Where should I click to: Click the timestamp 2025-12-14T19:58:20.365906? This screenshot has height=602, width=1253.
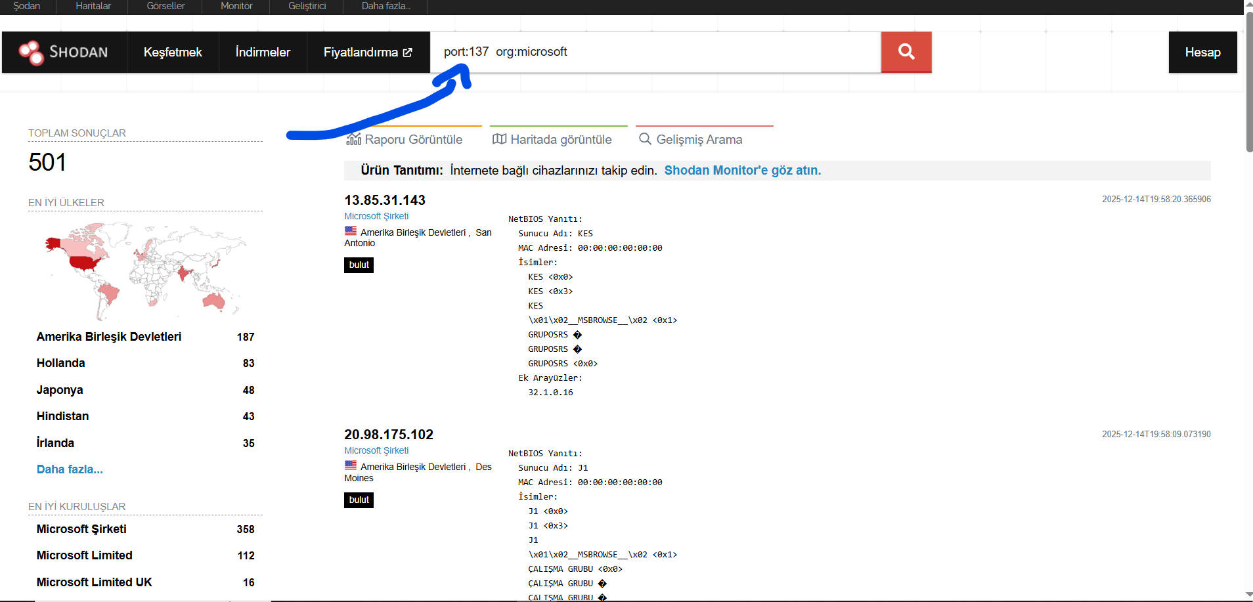click(x=1156, y=199)
